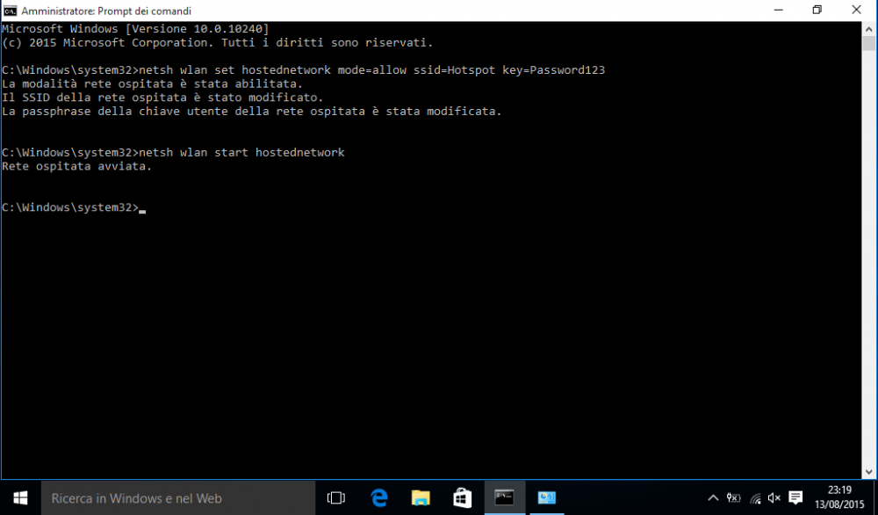Screen dimensions: 878x515
Task: Click the last 'C:\Windows\system32>' prompt with cursor
Action: point(74,207)
